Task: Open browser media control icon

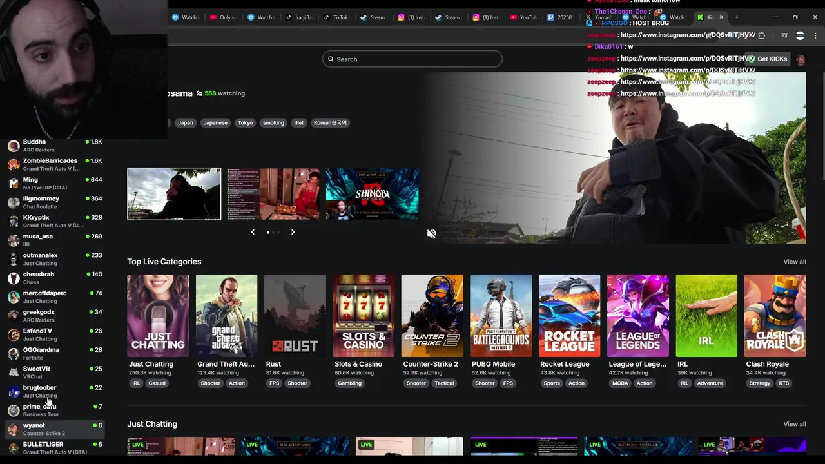Action: [x=784, y=35]
